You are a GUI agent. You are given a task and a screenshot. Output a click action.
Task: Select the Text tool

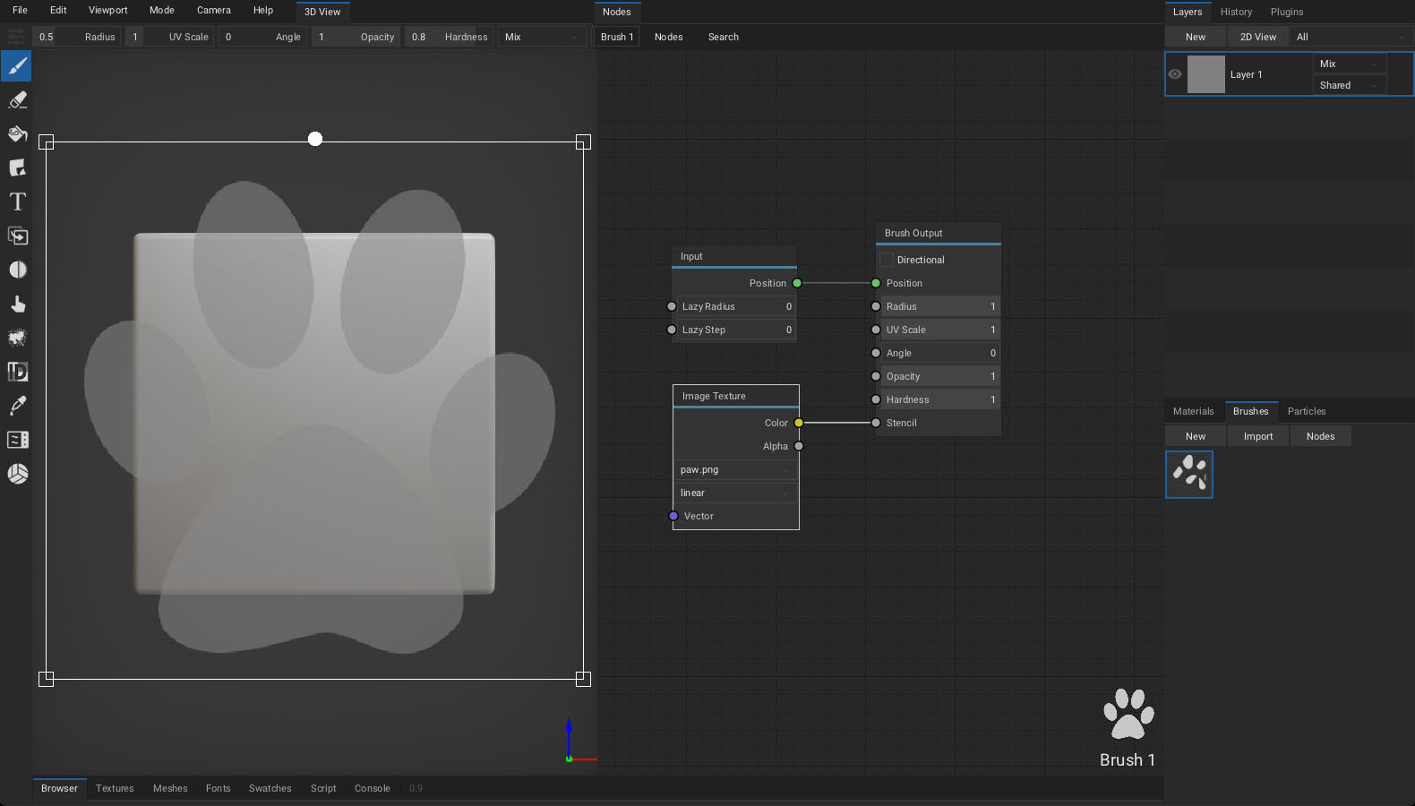[17, 202]
